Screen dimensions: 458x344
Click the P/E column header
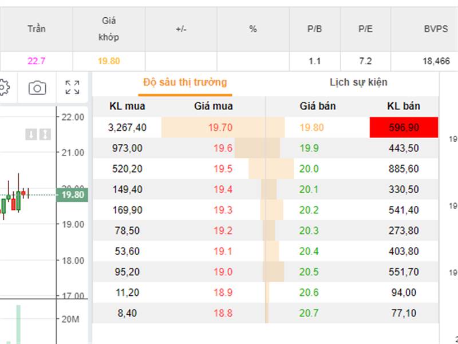pyautogui.click(x=365, y=29)
